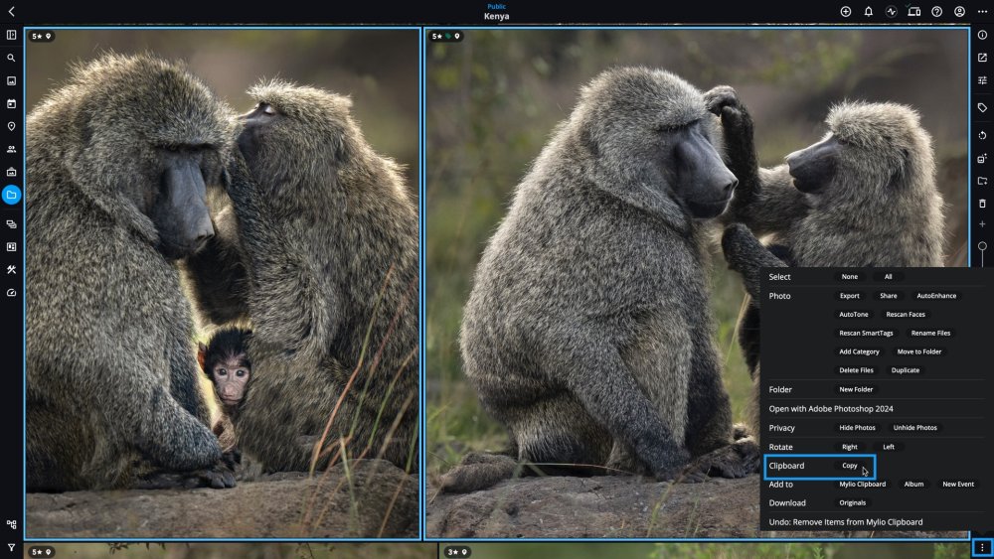This screenshot has height=559, width=994.
Task: Click Copy in Clipboard row
Action: (x=850, y=466)
